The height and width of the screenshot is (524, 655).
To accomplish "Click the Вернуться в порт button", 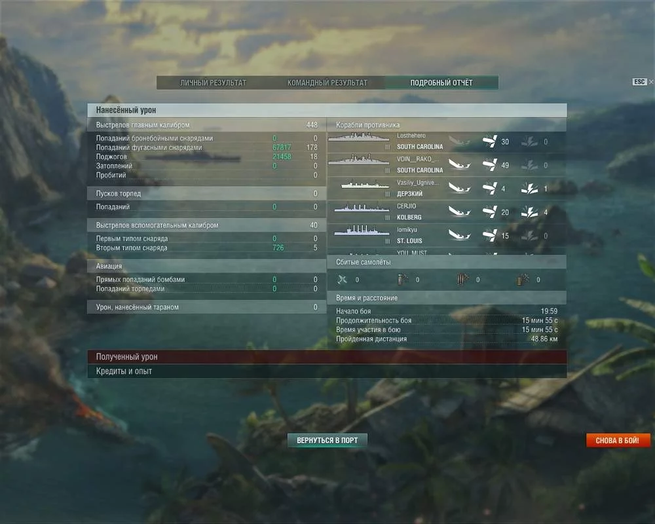I will click(327, 440).
